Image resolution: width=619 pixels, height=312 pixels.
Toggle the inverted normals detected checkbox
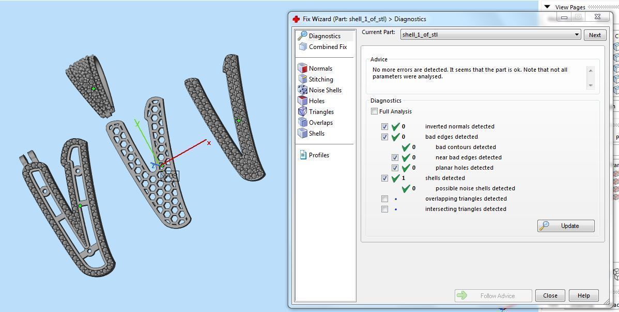384,126
